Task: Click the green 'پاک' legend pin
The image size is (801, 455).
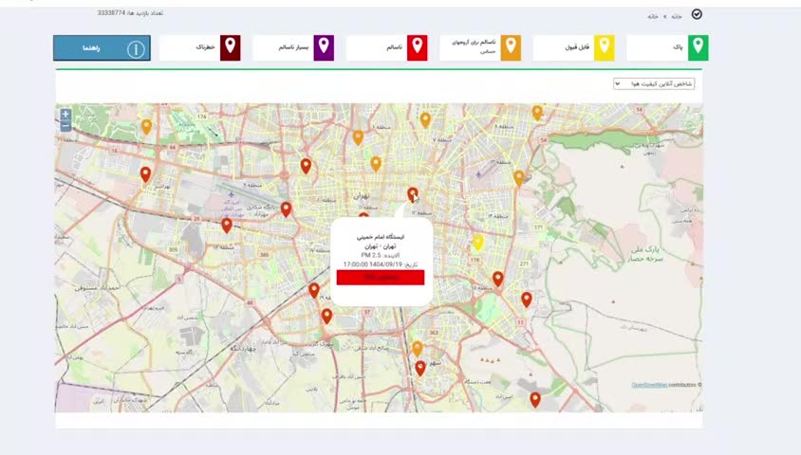Action: pyautogui.click(x=698, y=46)
